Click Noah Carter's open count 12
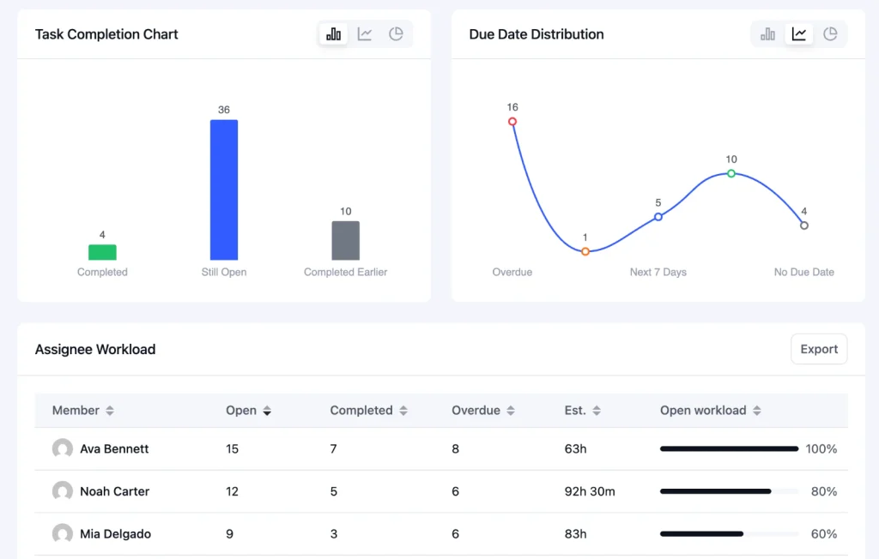Viewport: 879px width, 559px height. [232, 491]
